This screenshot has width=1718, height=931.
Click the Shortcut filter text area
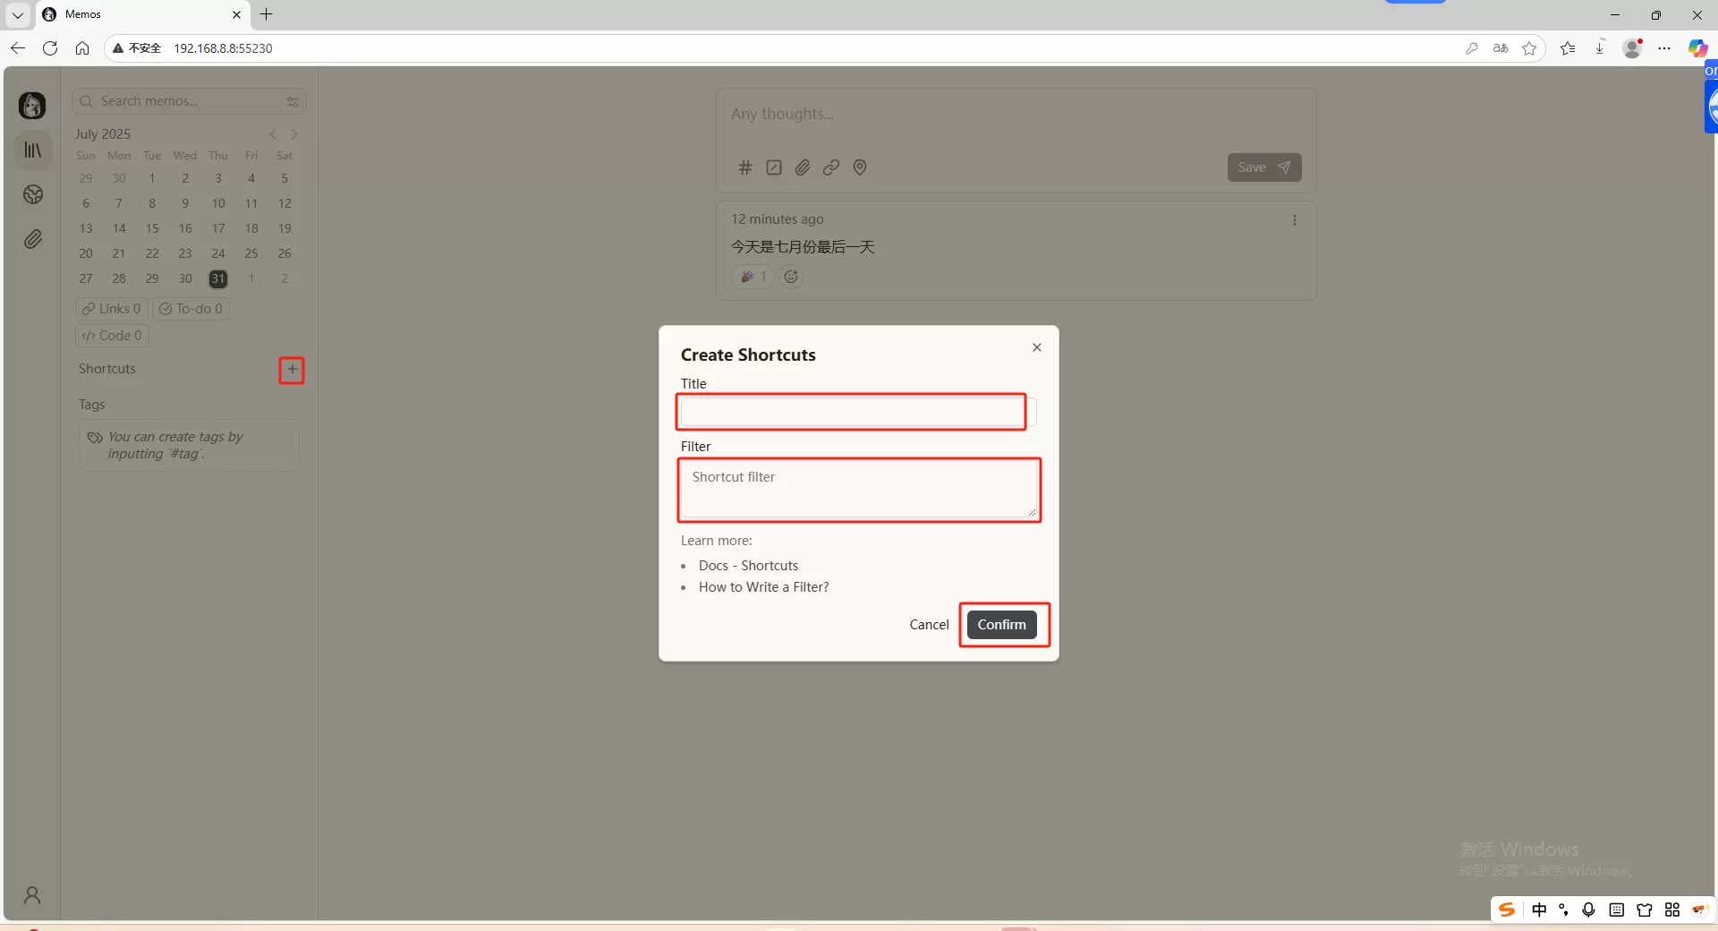858,490
